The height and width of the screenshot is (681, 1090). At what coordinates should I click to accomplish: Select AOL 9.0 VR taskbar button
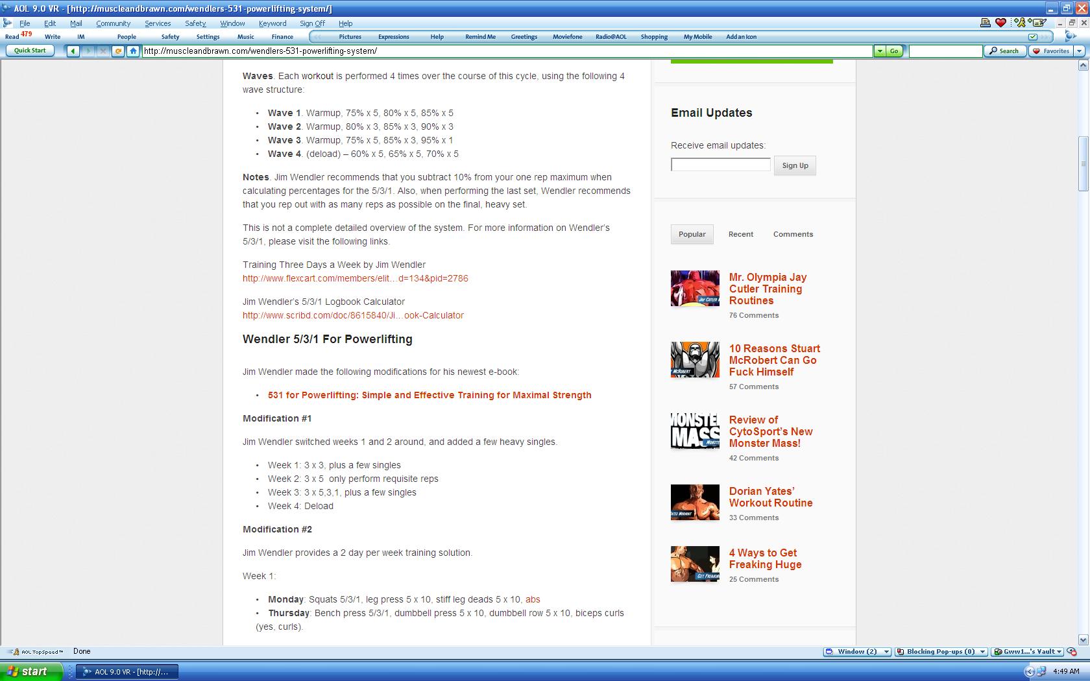127,671
